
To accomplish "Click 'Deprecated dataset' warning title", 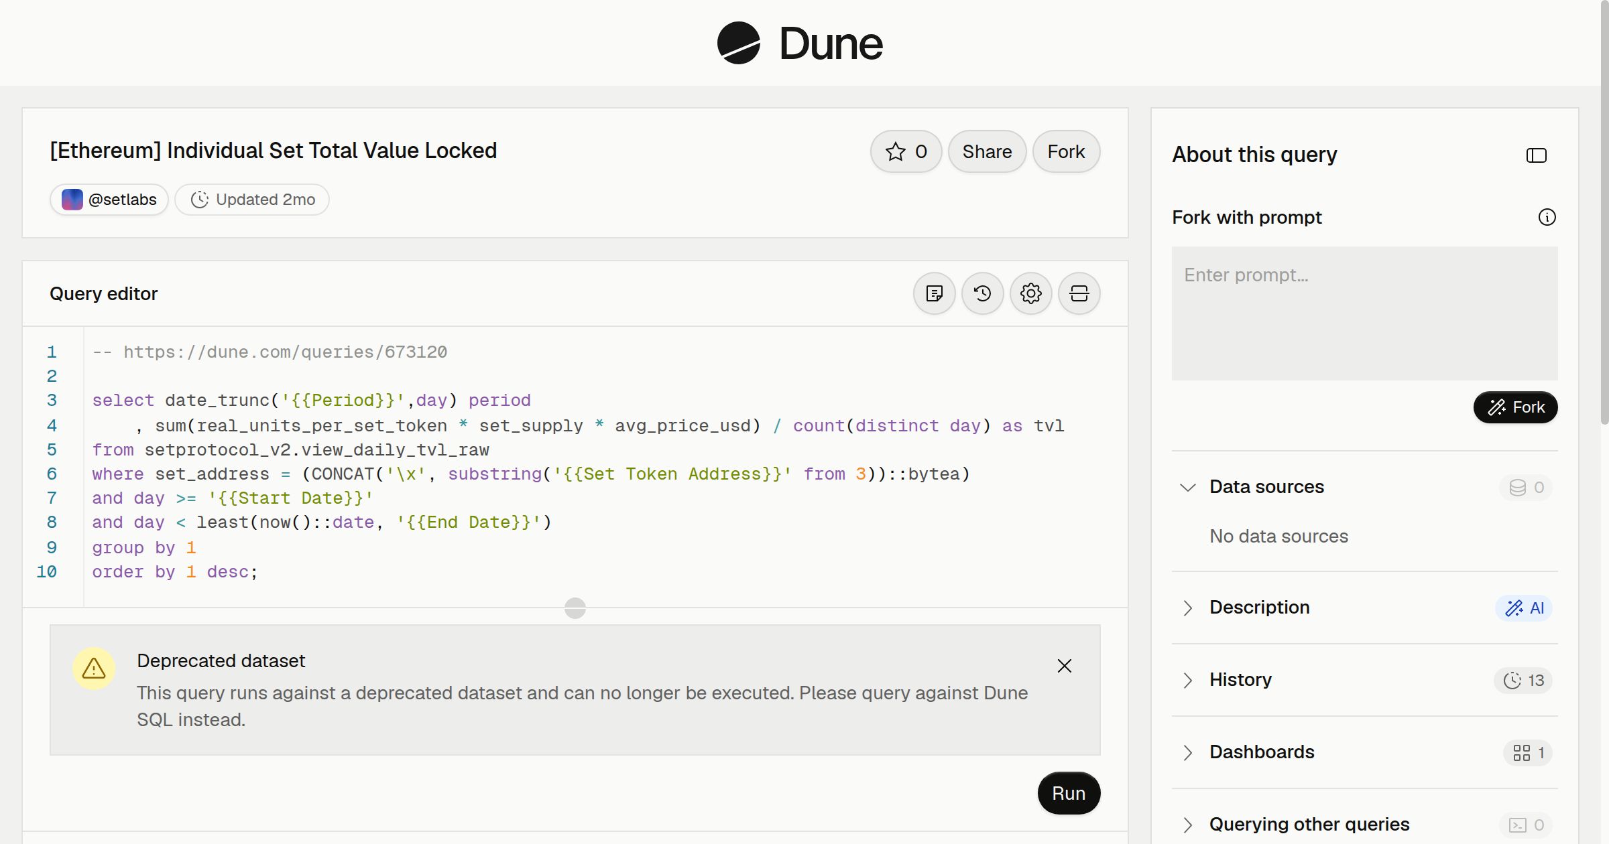I will point(221,660).
